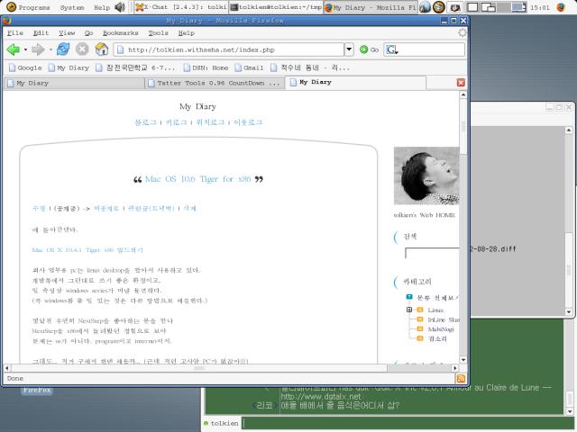
Task: Click the dgtalx.net URL in X-Chat
Action: pyautogui.click(x=321, y=397)
